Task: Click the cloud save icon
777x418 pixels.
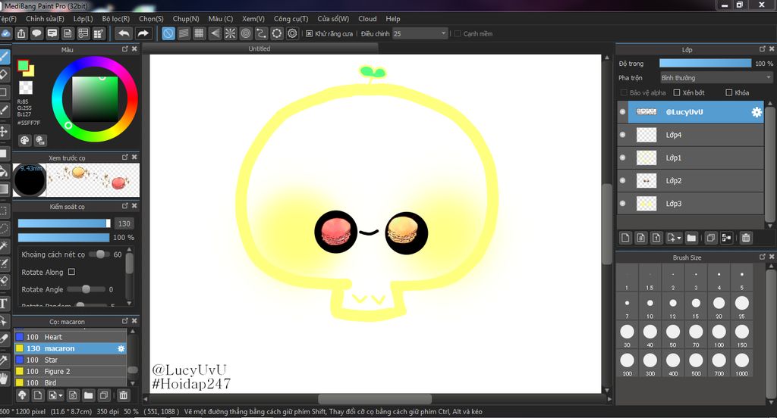Action: coord(5,33)
